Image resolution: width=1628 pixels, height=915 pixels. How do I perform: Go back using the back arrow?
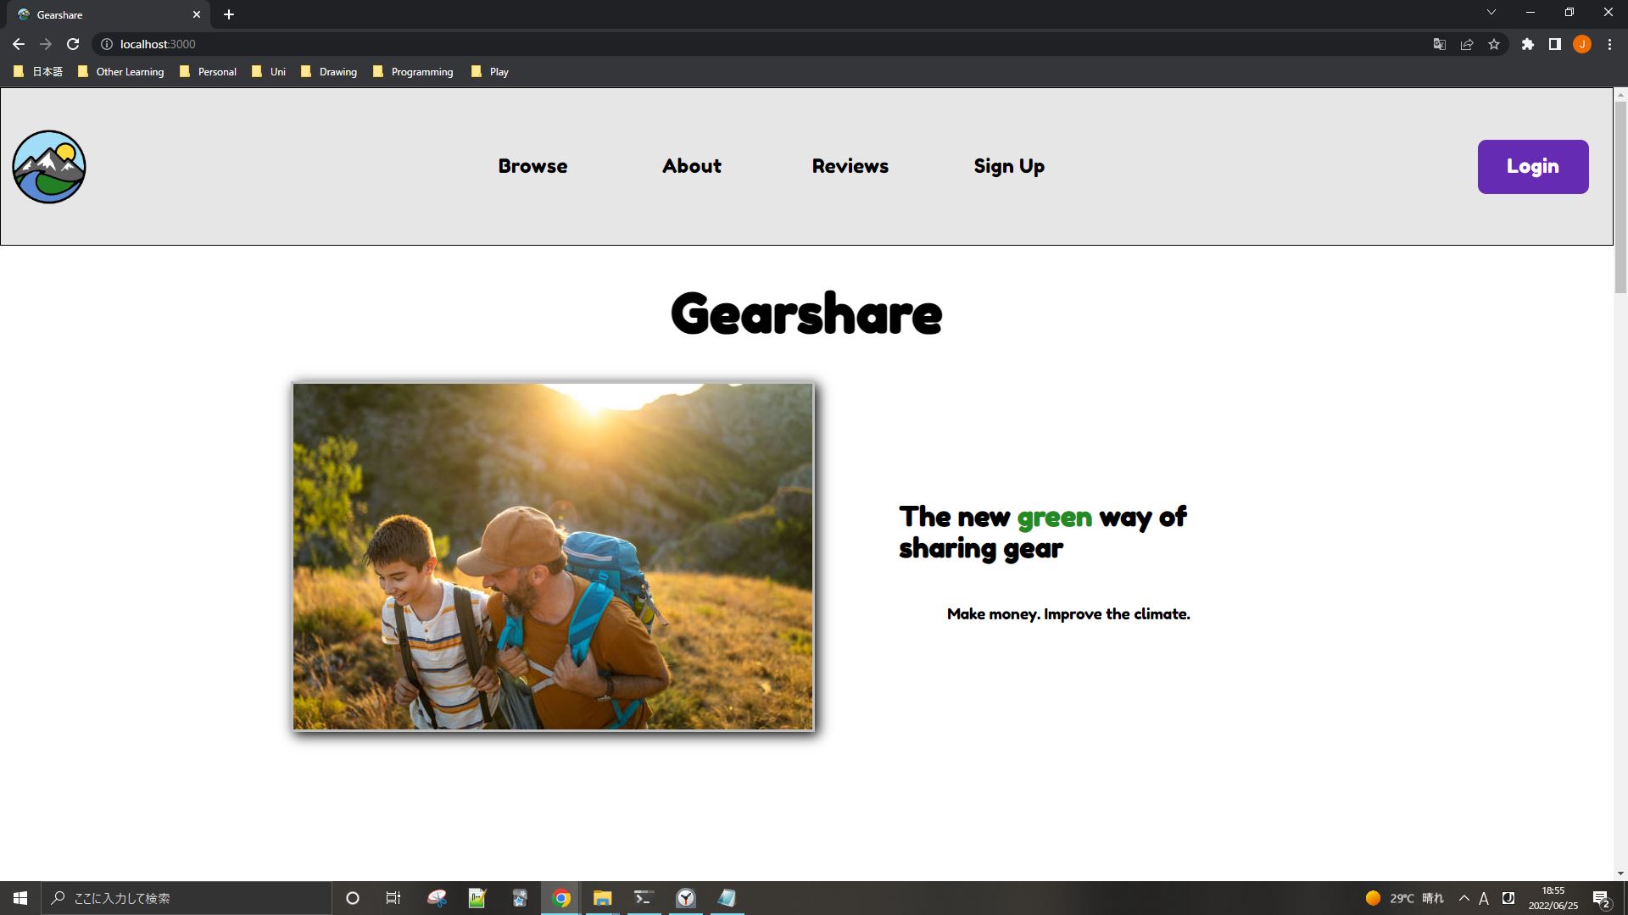pyautogui.click(x=19, y=44)
